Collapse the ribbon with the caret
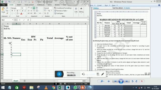 (88, 16)
